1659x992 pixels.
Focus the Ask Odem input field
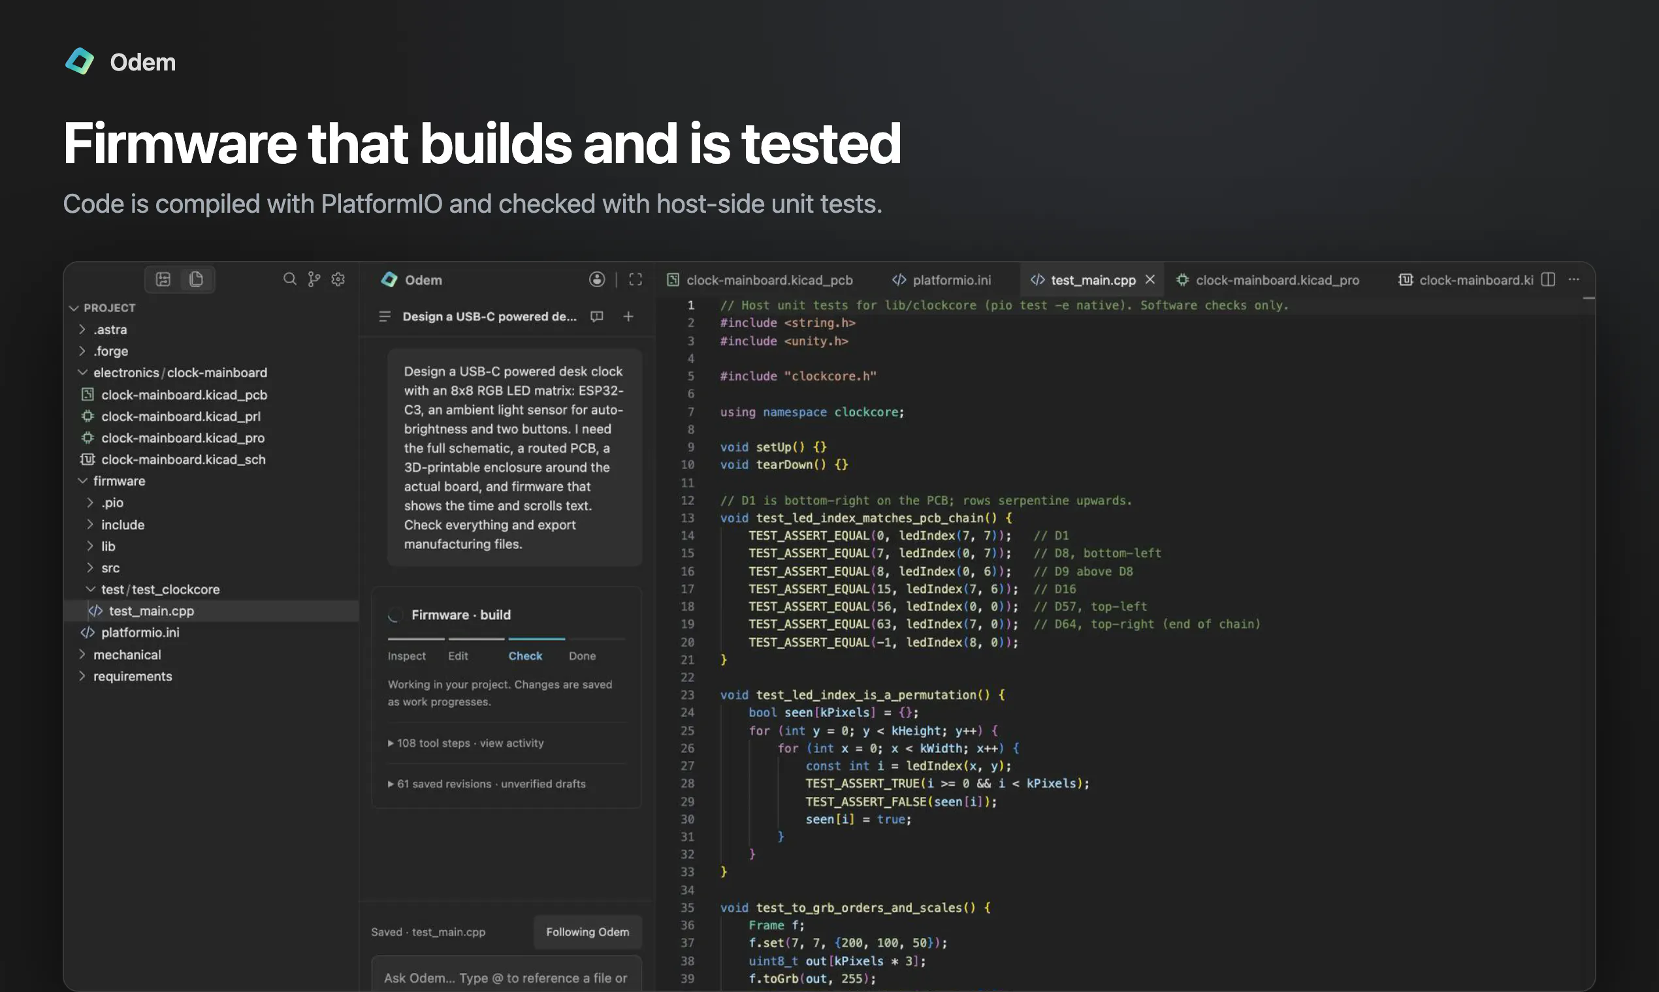(506, 974)
